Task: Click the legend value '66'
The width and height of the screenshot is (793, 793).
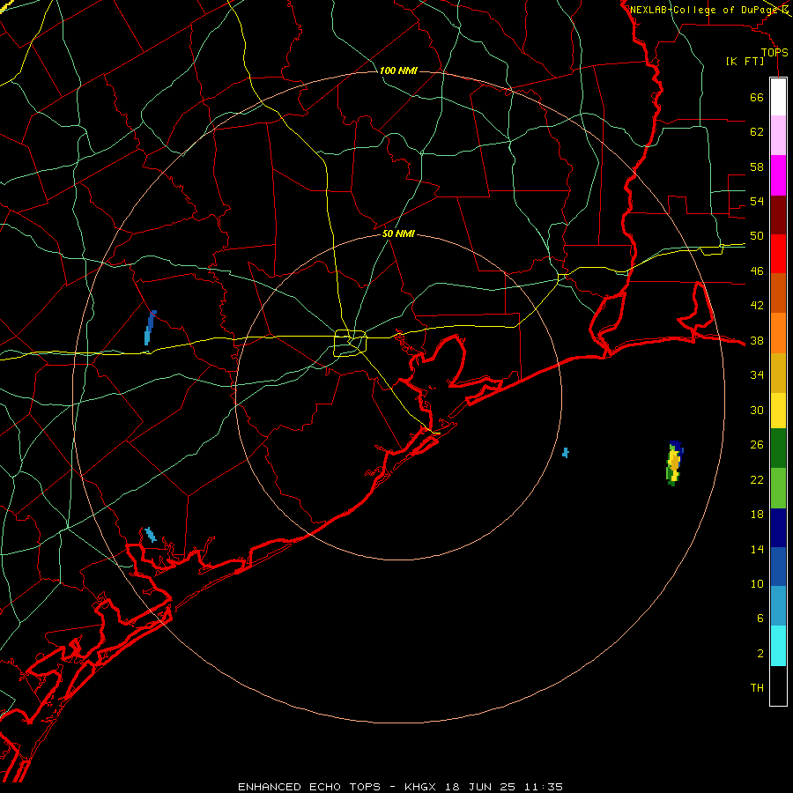Action: coord(757,97)
